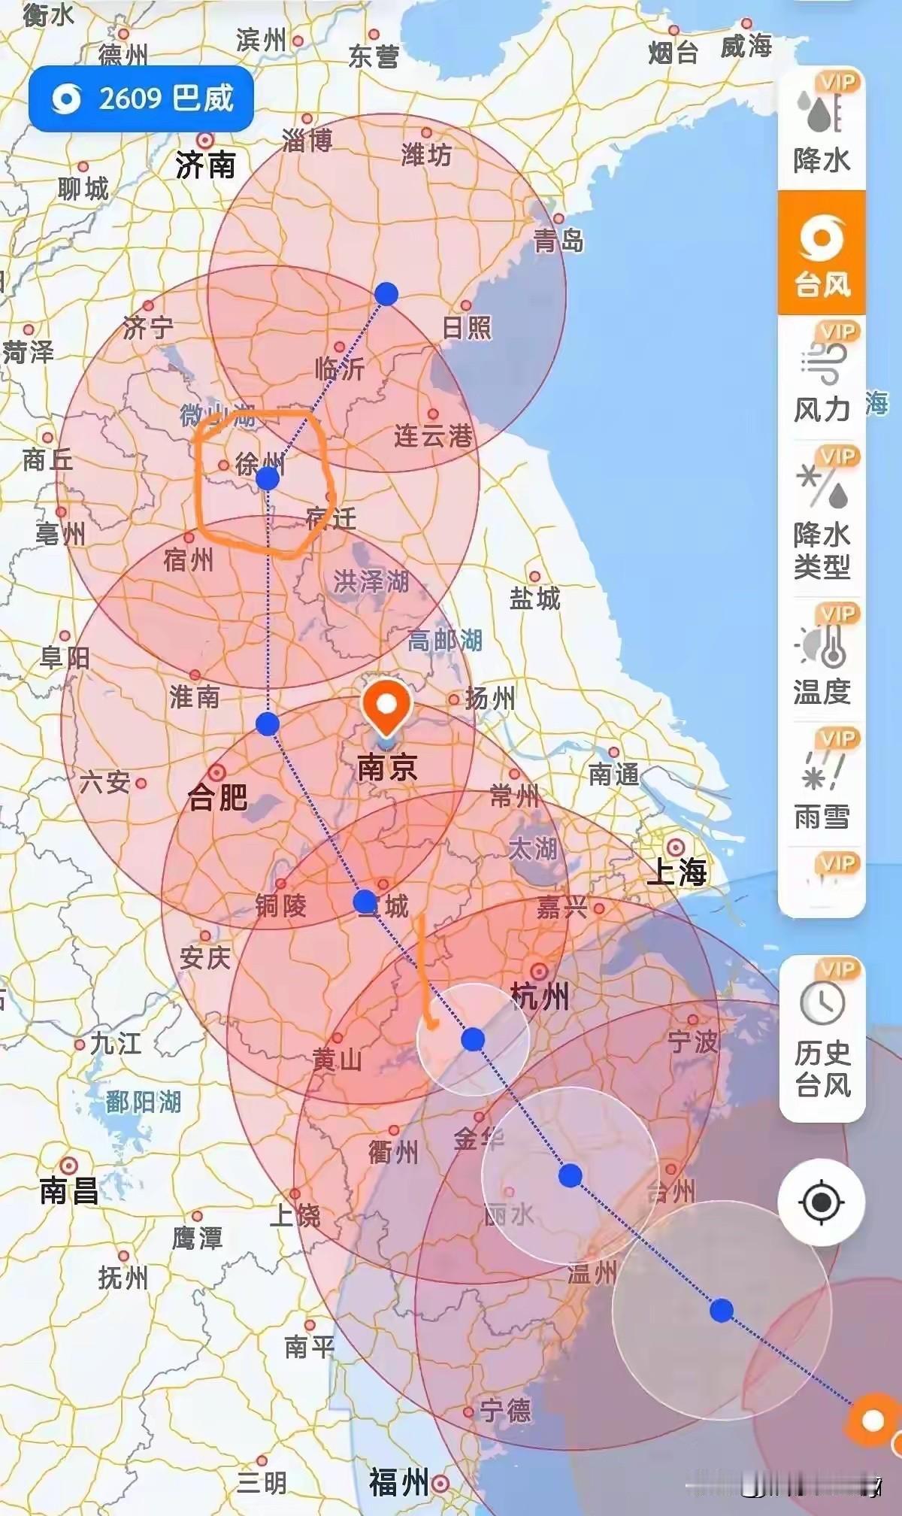Open the 雨雪 rain and snow layer
The width and height of the screenshot is (902, 1516).
click(822, 785)
